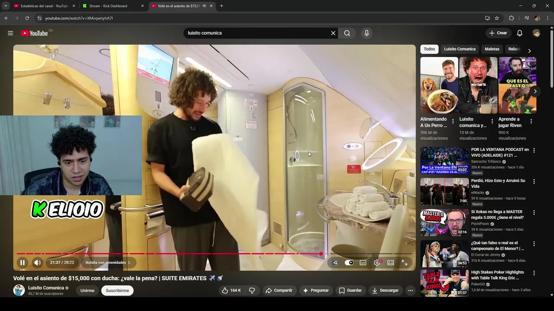Share the video via Compartir

coord(279,290)
